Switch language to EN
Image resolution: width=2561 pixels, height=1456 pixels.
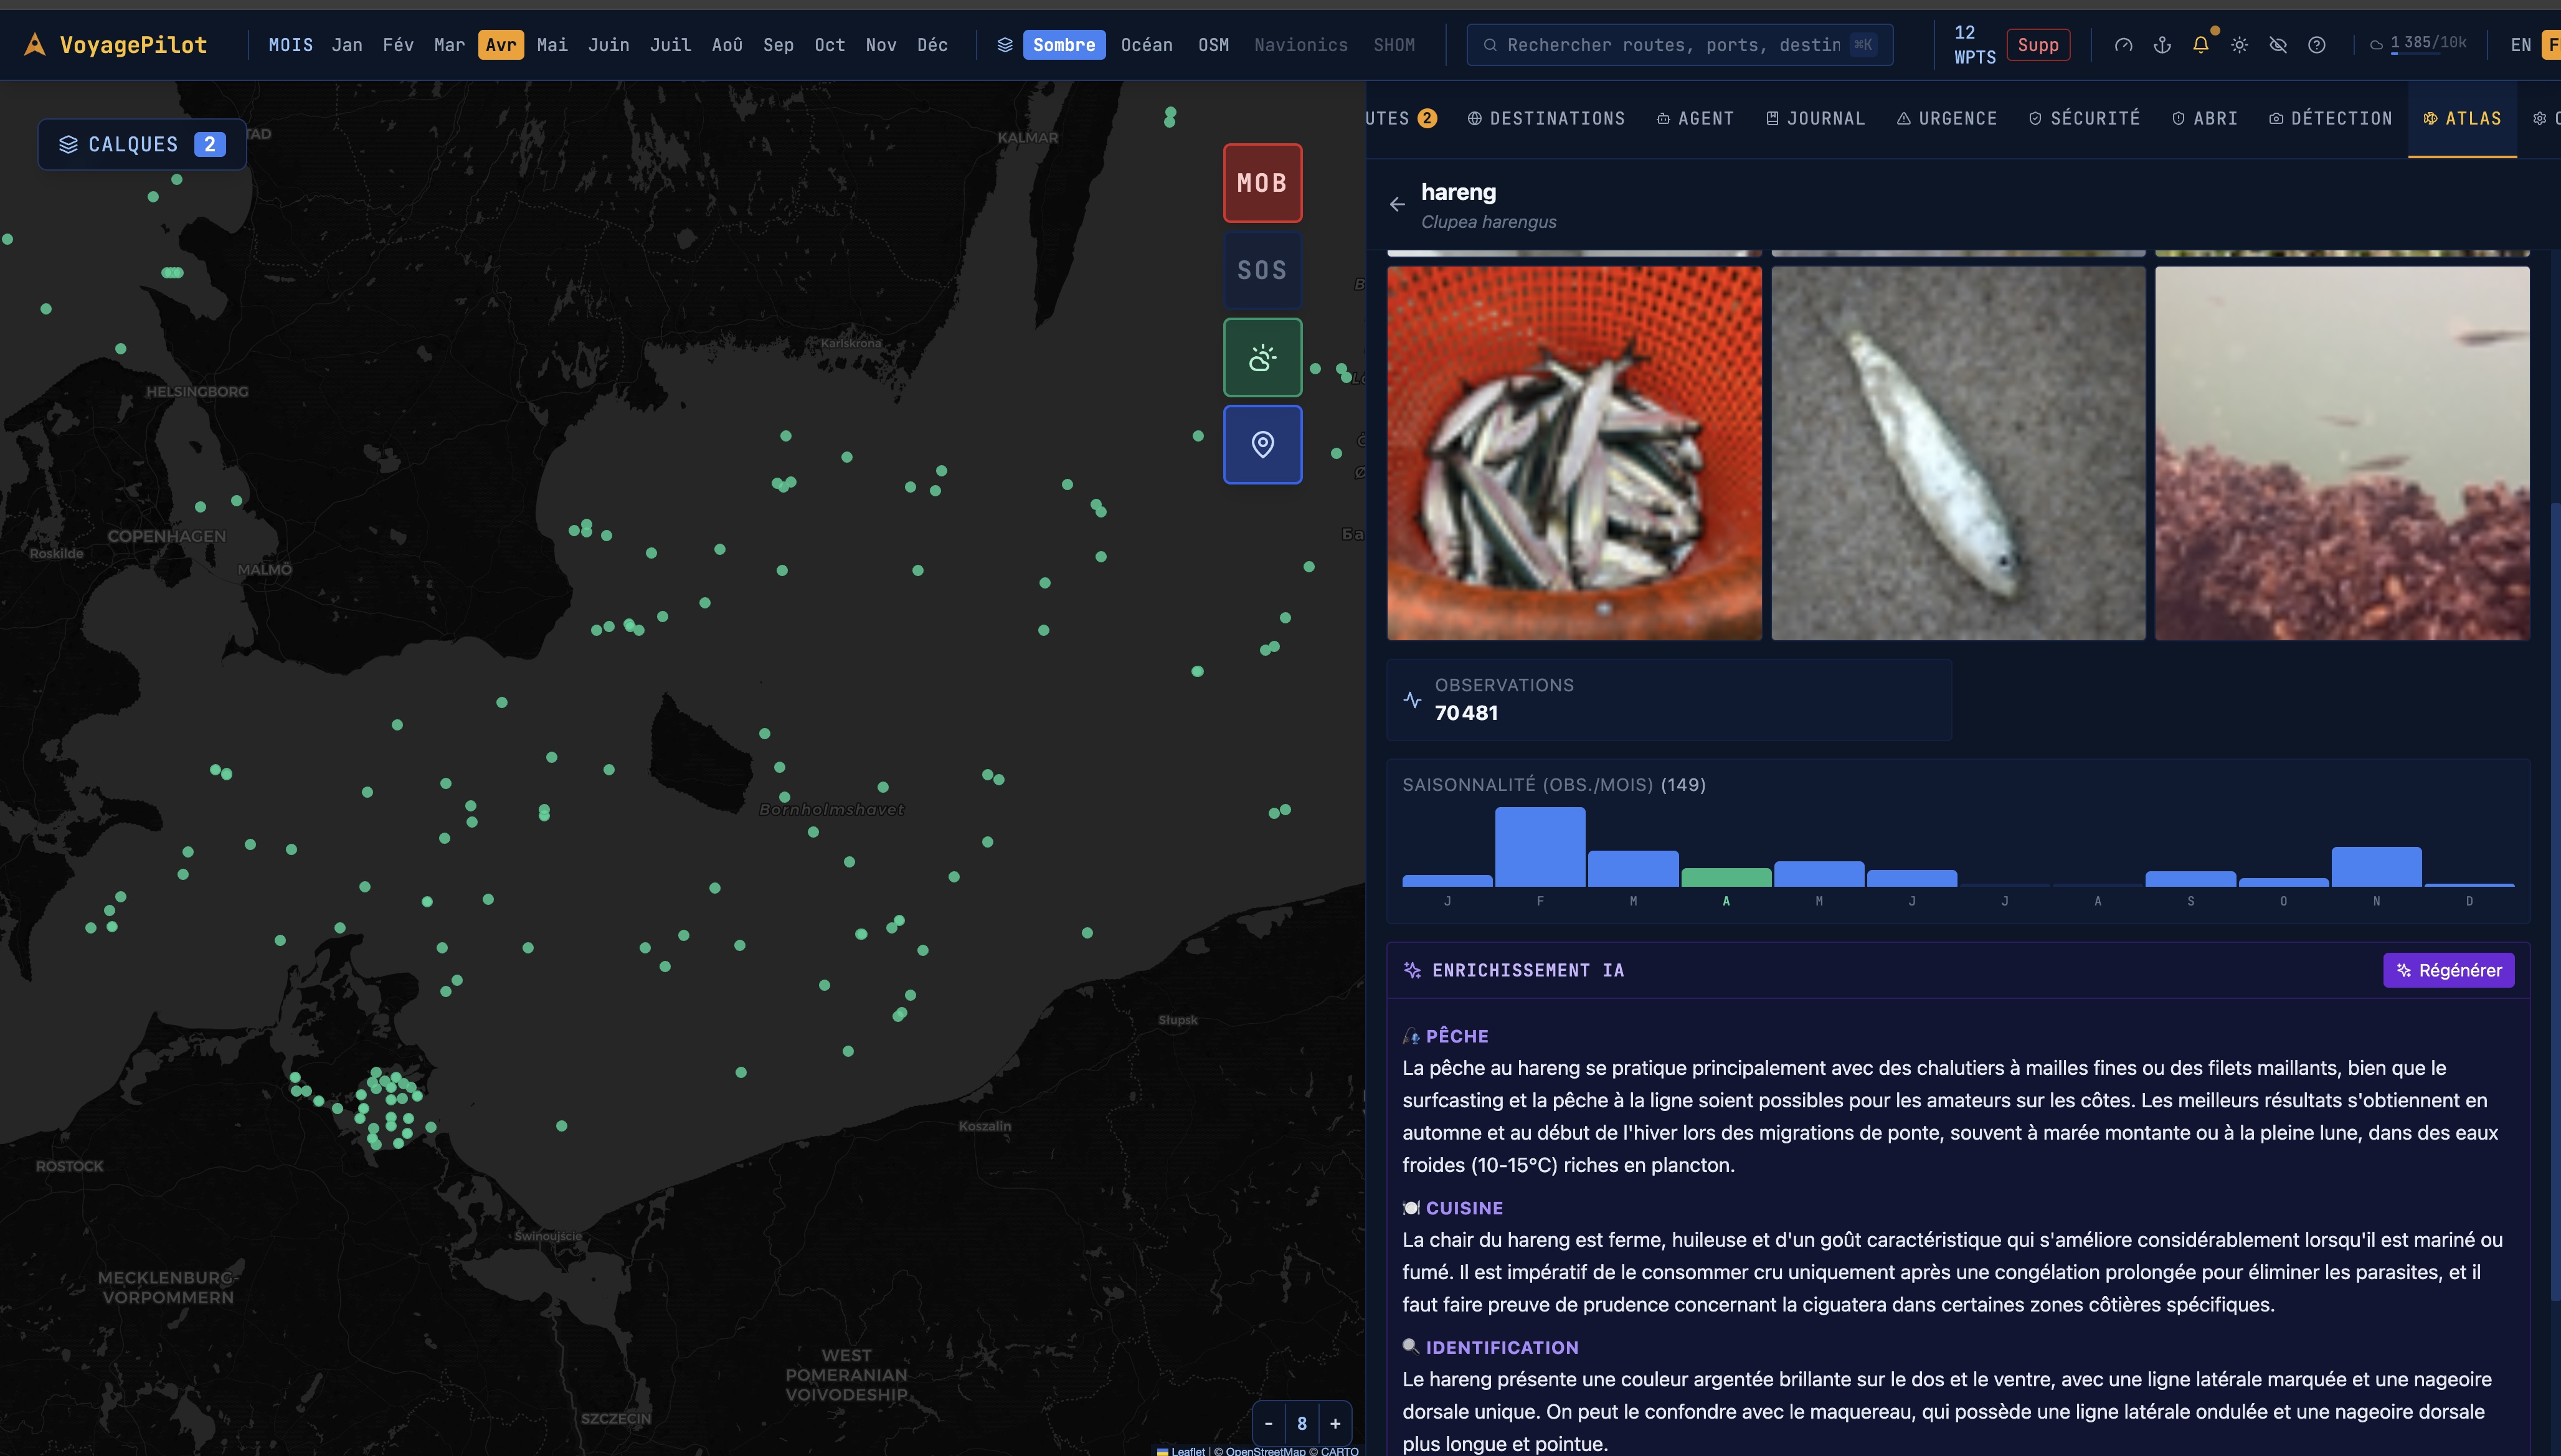2520,45
